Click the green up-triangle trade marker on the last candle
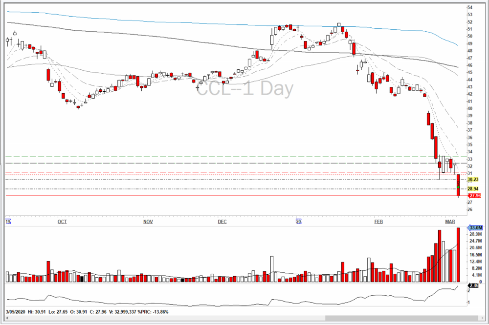The height and width of the screenshot is (325, 489). pos(458,187)
